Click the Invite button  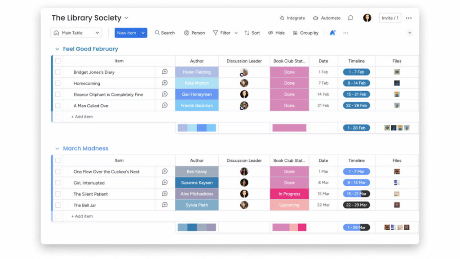pos(389,18)
